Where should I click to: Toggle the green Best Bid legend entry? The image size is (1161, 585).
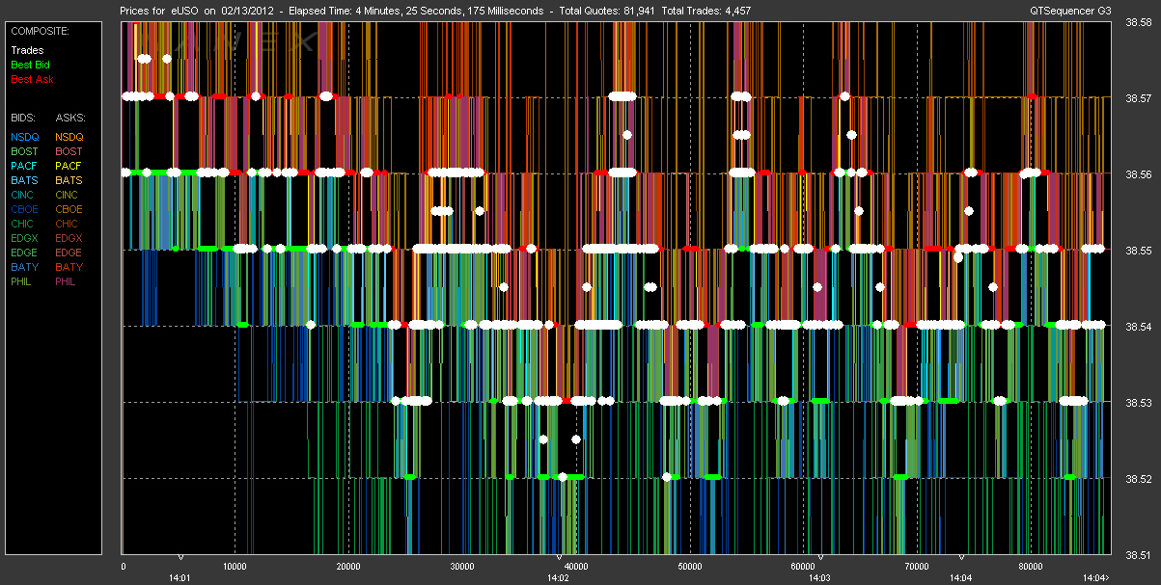pyautogui.click(x=29, y=65)
